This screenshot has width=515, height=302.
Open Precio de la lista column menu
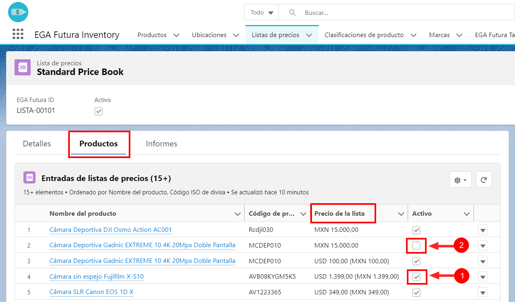pos(401,214)
